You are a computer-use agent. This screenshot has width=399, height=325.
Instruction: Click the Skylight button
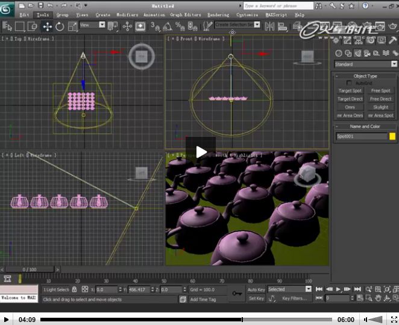pos(380,107)
